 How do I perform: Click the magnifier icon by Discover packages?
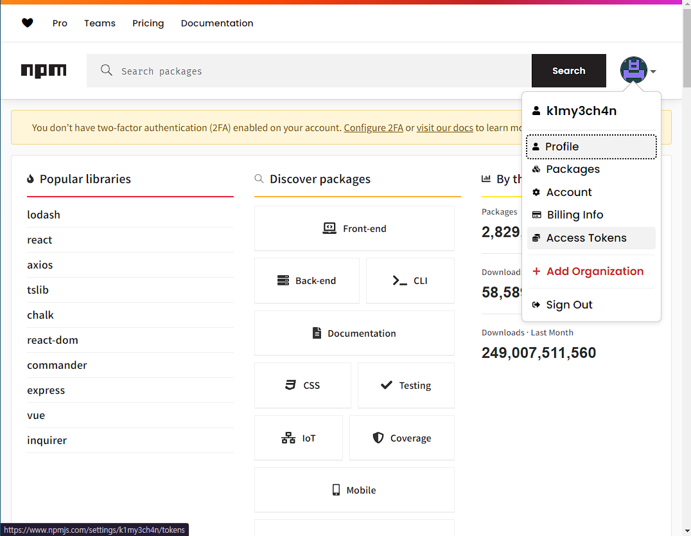tap(259, 179)
